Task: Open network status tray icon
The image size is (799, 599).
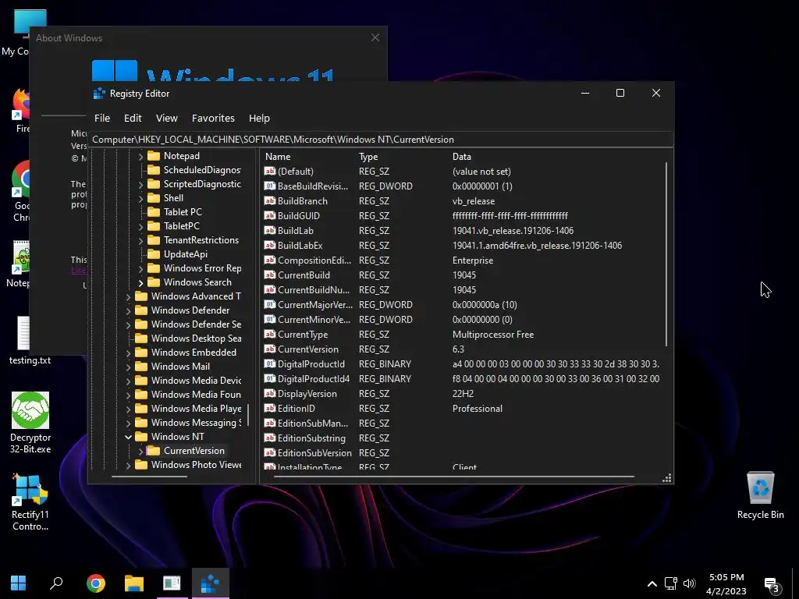Action: [670, 583]
